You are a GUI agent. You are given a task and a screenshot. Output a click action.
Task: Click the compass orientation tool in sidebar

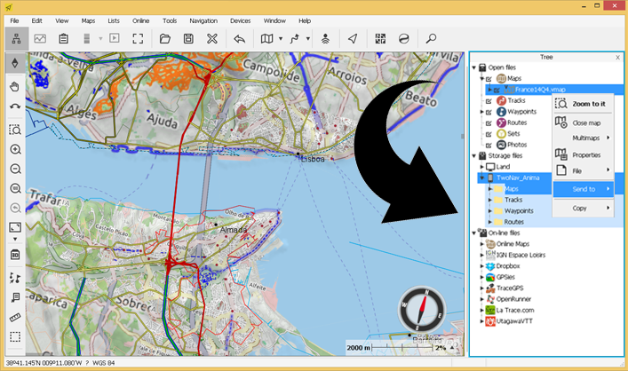(x=15, y=63)
